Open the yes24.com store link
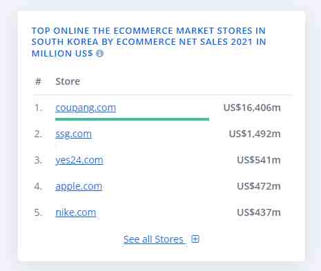This screenshot has height=271, width=321. pyautogui.click(x=79, y=160)
